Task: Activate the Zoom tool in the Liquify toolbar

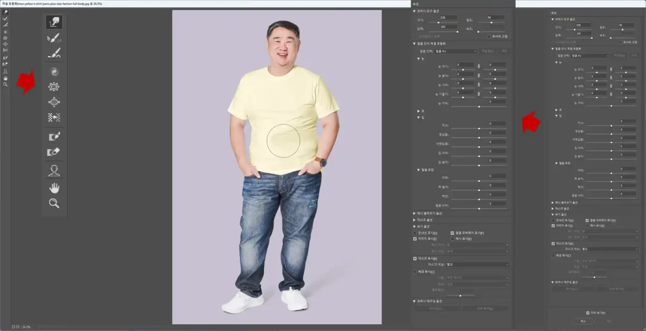Action: 54,203
